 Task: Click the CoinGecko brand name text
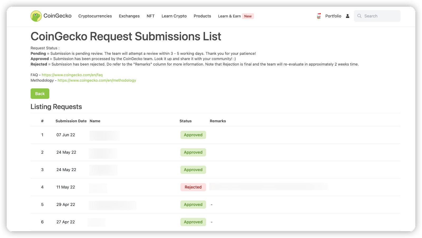point(57,16)
